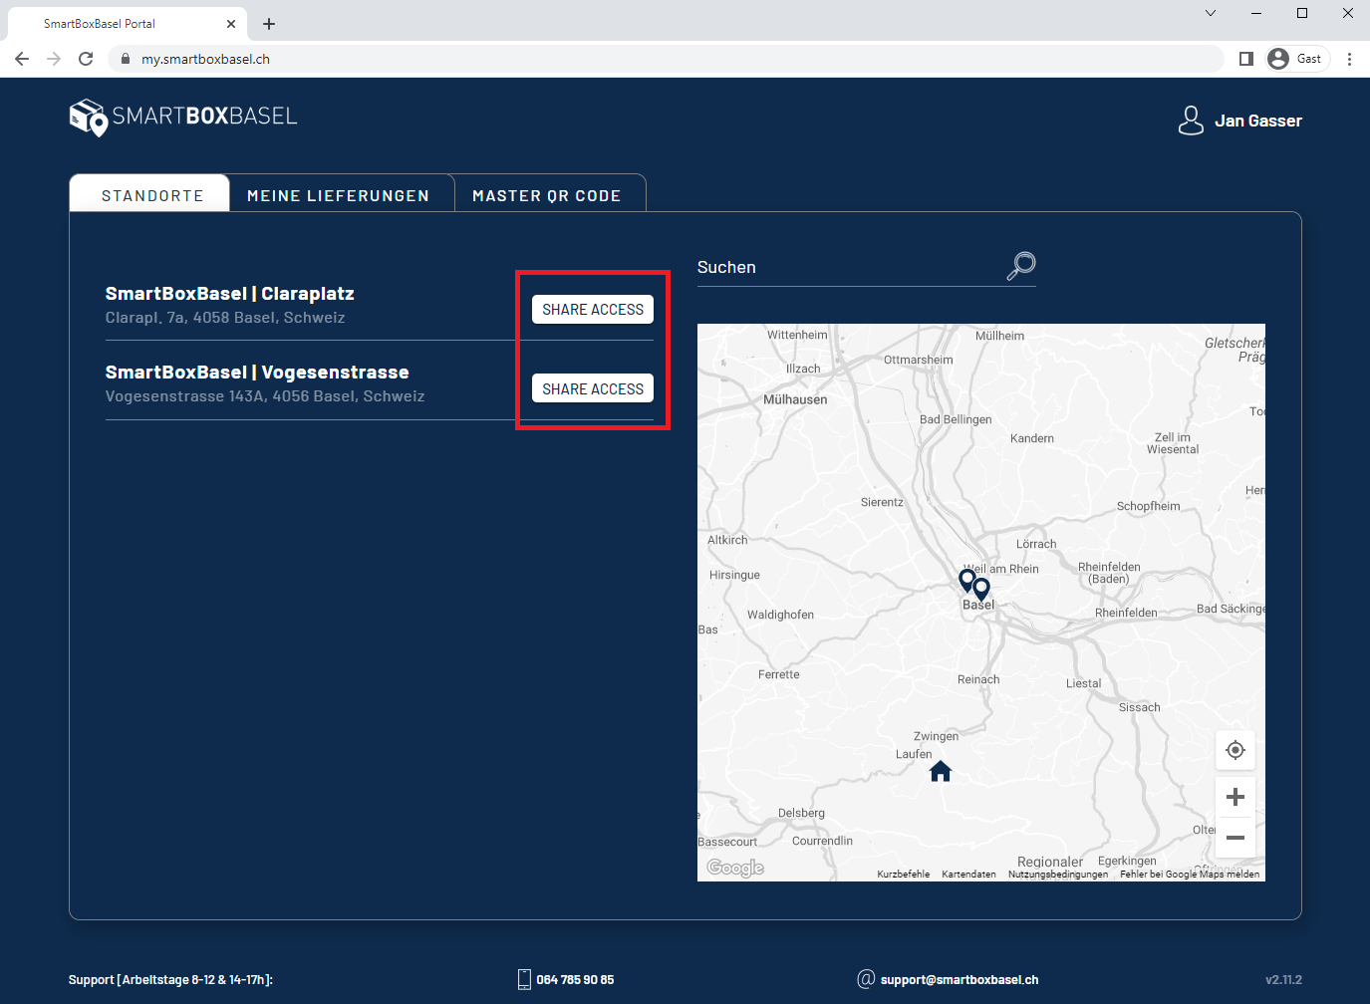Click the home marker near Laufen
Image resolution: width=1370 pixels, height=1004 pixels.
click(940, 770)
